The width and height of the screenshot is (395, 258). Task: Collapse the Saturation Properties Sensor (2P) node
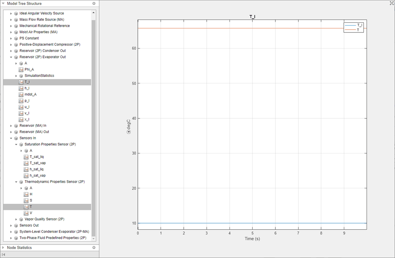tap(16, 145)
